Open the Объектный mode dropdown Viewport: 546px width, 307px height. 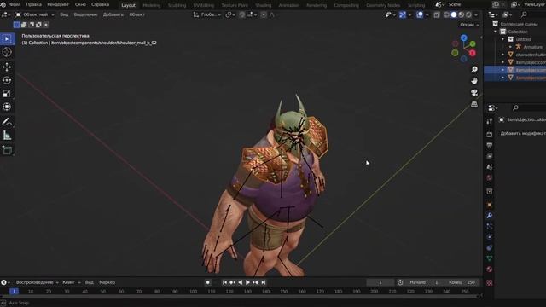(x=35, y=14)
